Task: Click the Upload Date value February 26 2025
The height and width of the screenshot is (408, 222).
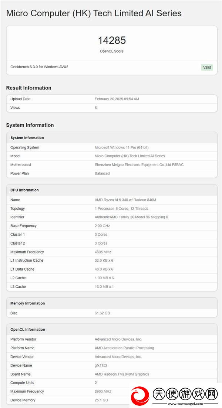Action: [117, 99]
